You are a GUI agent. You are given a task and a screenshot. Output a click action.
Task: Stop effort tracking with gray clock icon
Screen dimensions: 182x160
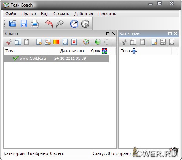click(85, 24)
